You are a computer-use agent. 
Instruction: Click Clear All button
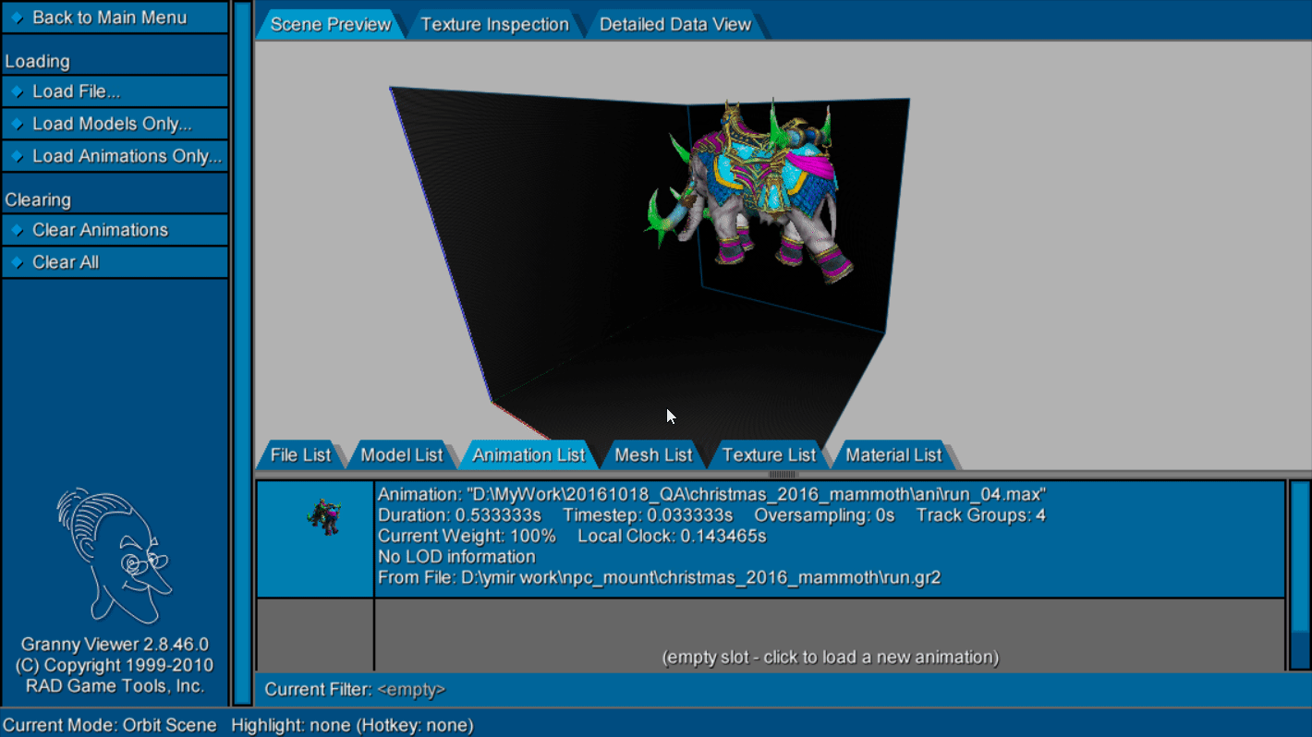[115, 262]
